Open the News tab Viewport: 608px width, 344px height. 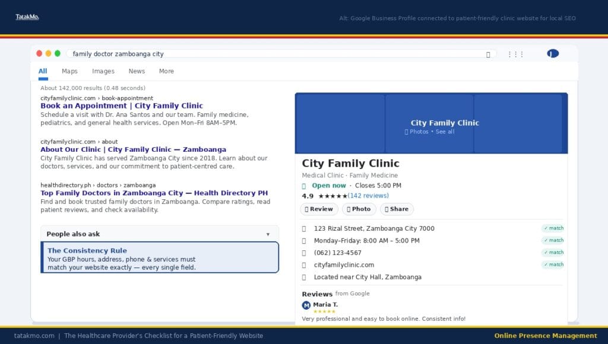(x=137, y=71)
